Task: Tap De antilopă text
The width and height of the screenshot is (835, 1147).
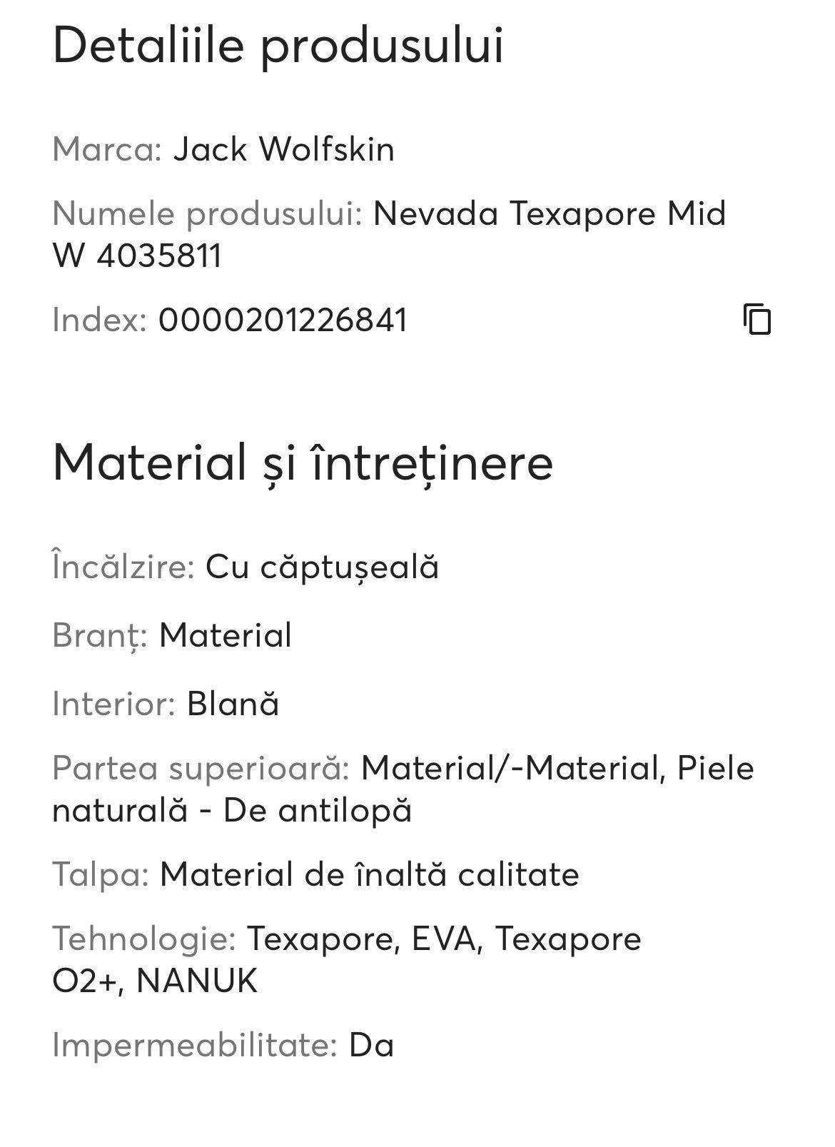Action: tap(318, 811)
